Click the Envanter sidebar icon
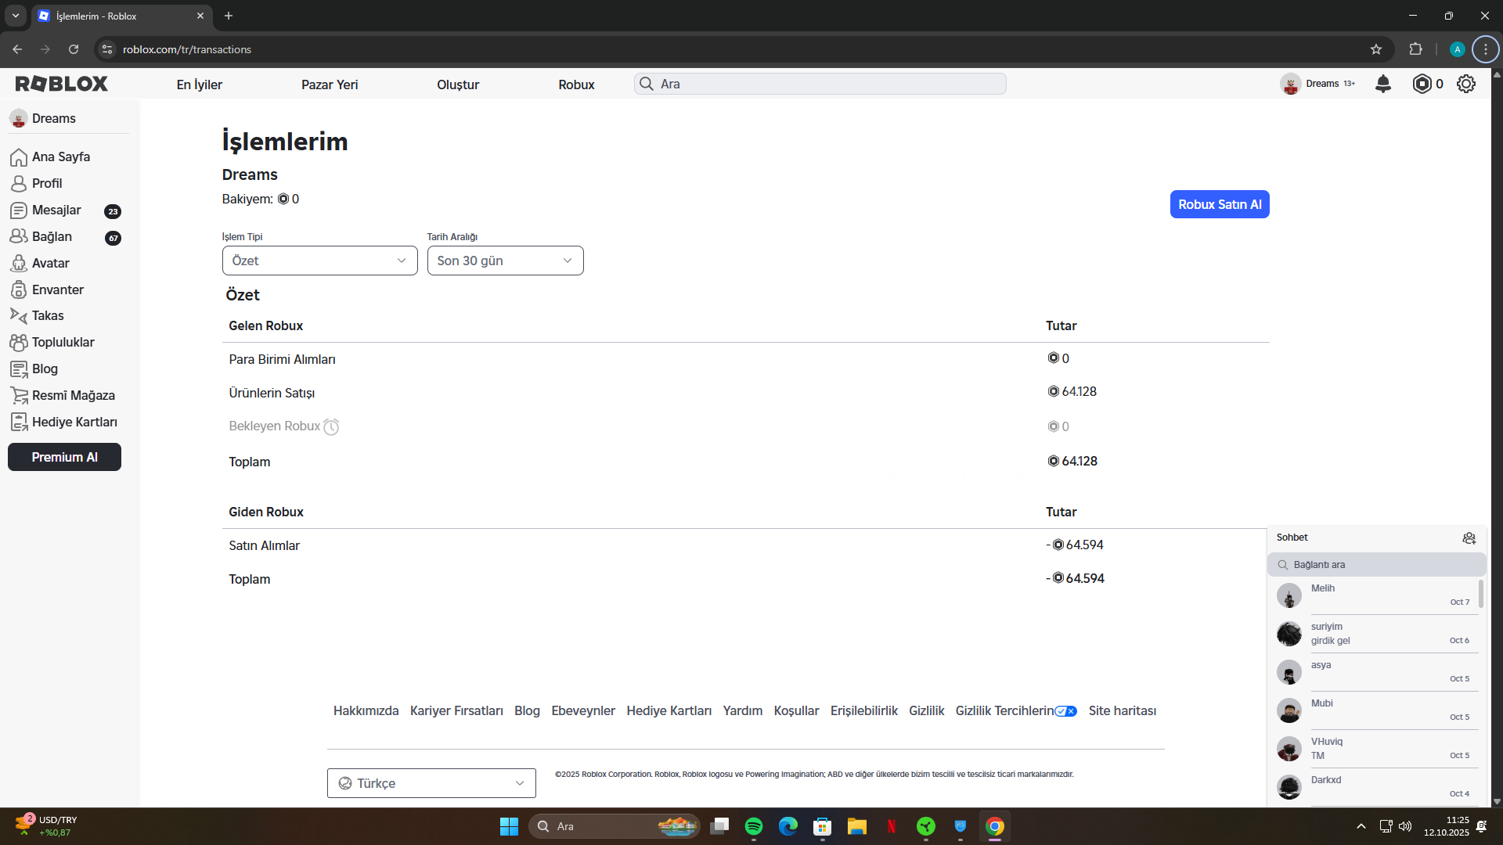The width and height of the screenshot is (1503, 845). tap(19, 289)
